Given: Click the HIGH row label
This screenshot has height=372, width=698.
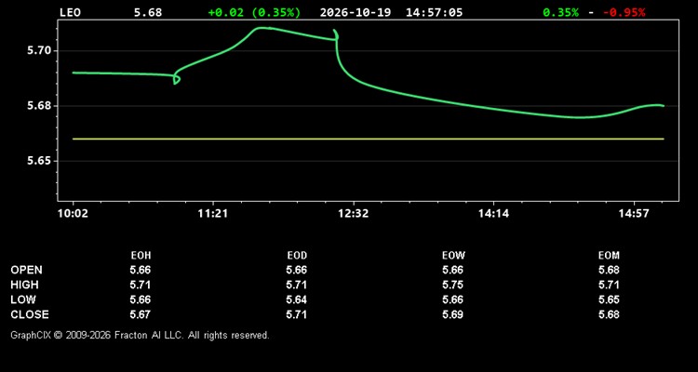Looking at the screenshot, I should [24, 285].
